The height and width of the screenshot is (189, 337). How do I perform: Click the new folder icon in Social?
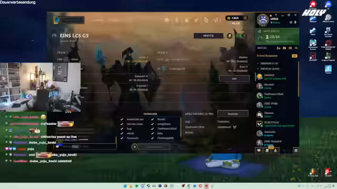click(284, 48)
